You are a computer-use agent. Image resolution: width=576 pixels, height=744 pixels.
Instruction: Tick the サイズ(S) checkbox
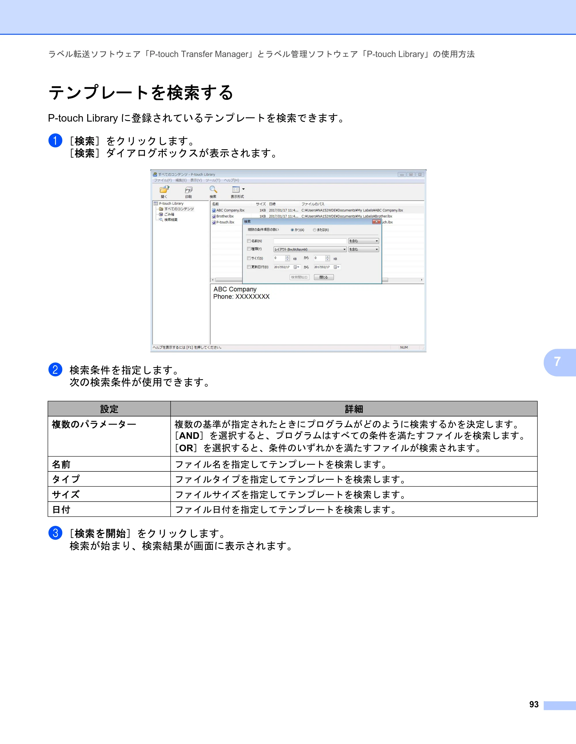(249, 258)
